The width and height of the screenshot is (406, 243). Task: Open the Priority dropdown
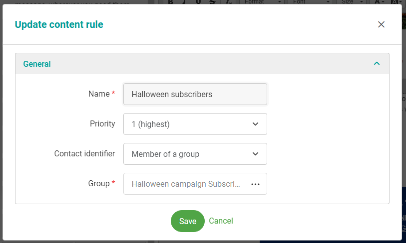195,124
